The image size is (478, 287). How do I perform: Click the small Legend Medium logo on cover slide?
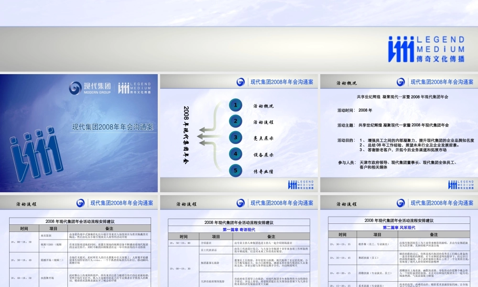pos(134,88)
